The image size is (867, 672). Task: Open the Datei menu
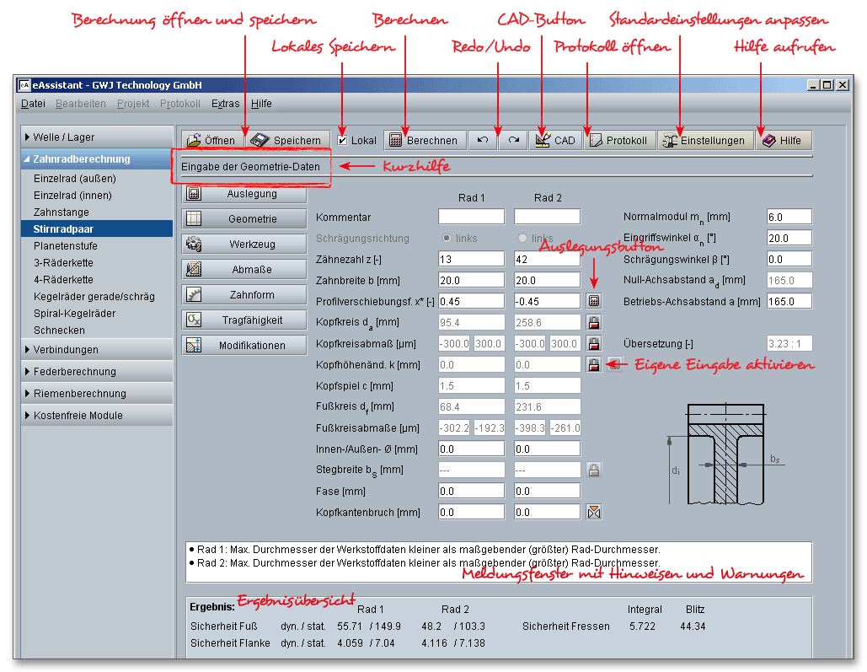[33, 104]
